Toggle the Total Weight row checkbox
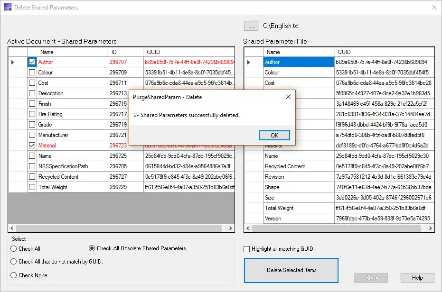The width and height of the screenshot is (442, 292). (x=32, y=187)
